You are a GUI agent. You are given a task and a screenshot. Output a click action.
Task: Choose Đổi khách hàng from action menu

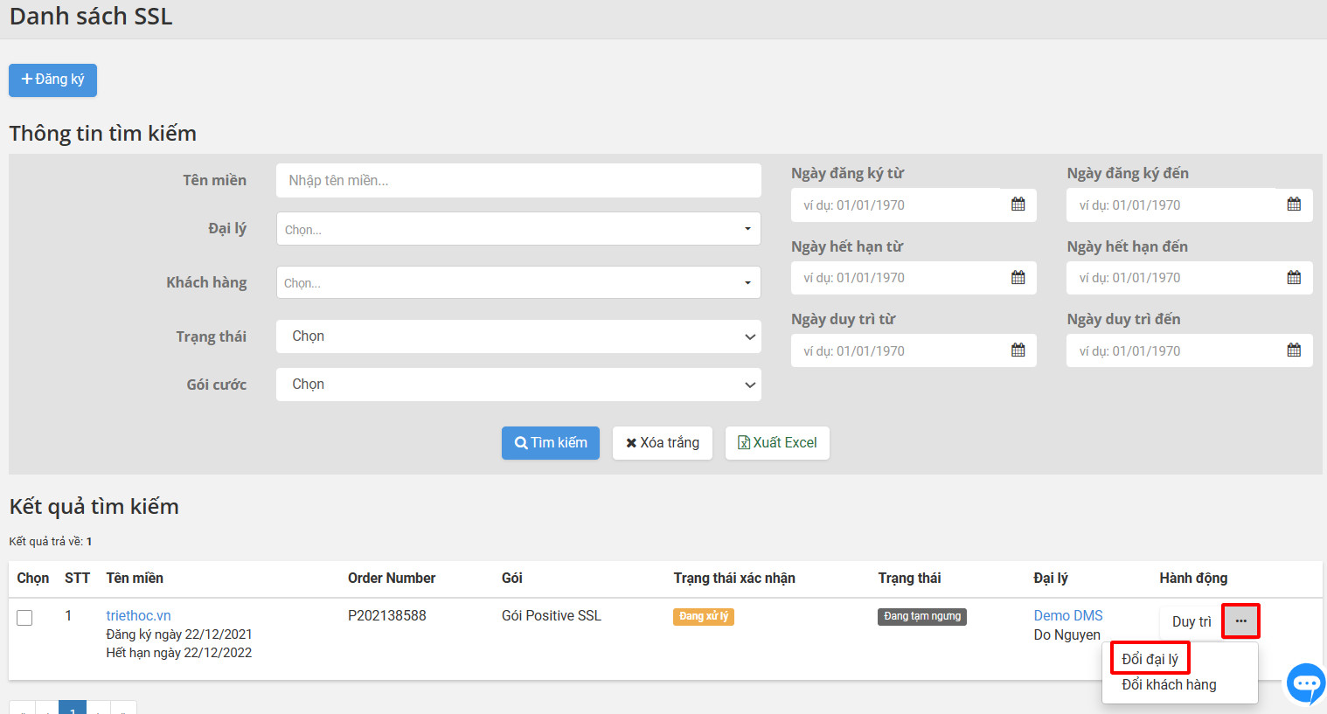[x=1169, y=684]
